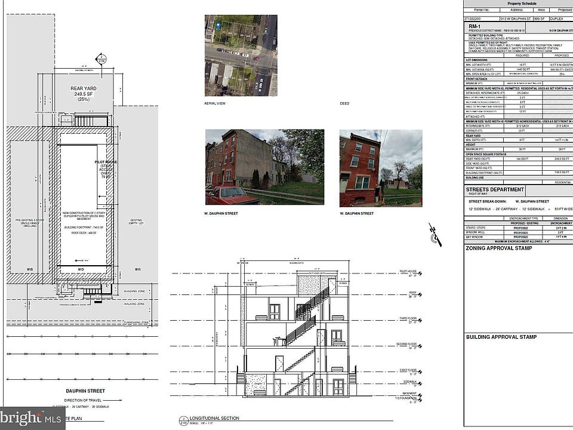Click the 'BAY WINDOW' encroachment row
The width and height of the screenshot is (573, 430).
(519, 237)
